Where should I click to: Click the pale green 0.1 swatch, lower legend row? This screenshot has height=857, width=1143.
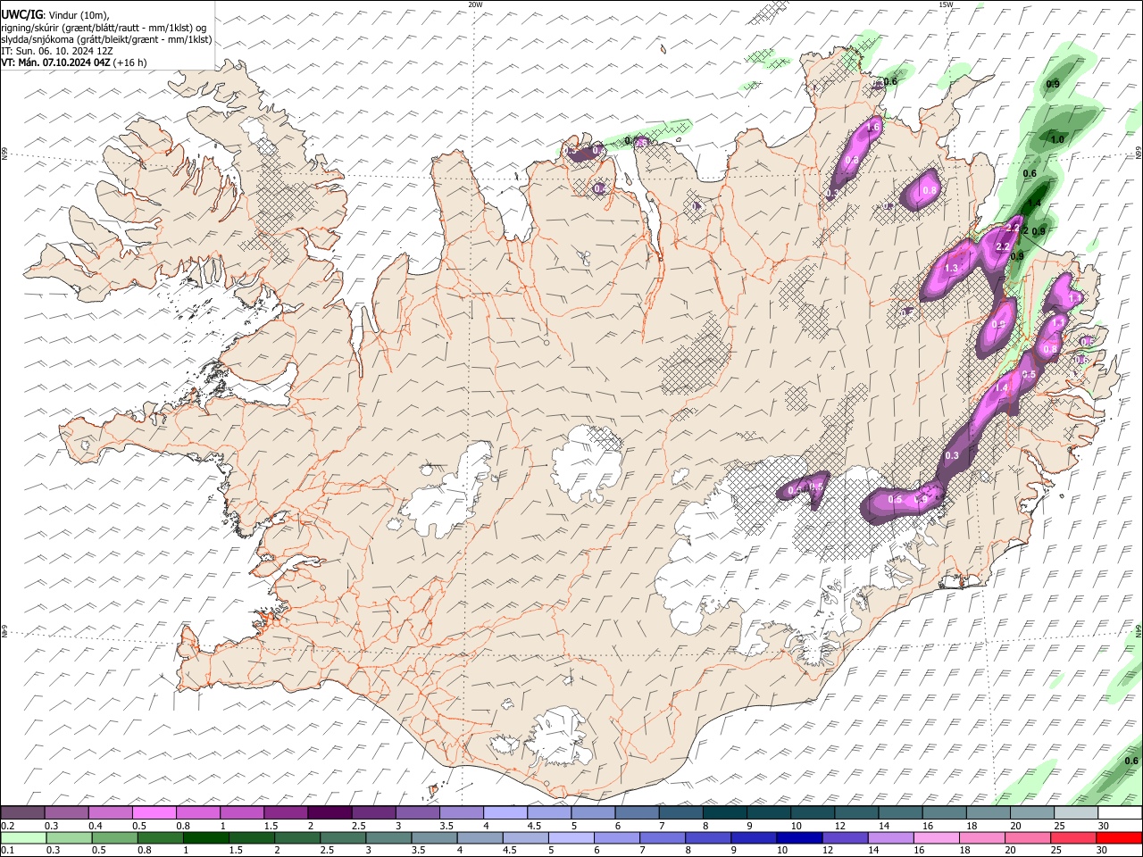[24, 838]
